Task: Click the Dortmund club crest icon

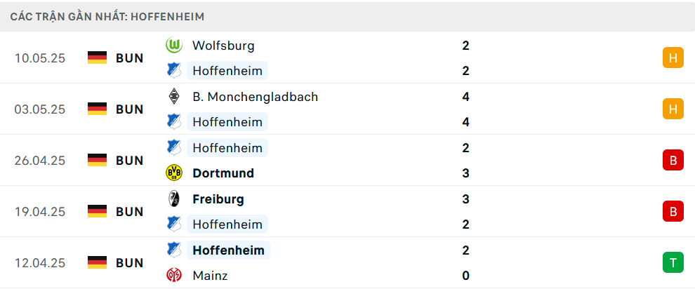Action: click(x=173, y=173)
